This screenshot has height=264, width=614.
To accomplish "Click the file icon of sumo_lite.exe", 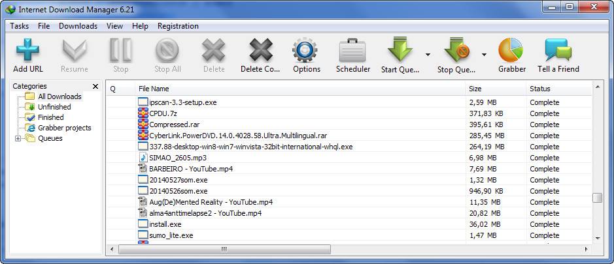I will 143,235.
